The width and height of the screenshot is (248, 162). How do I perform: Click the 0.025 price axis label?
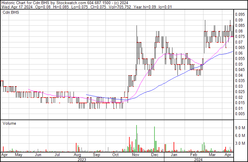pyautogui.click(x=240, y=92)
